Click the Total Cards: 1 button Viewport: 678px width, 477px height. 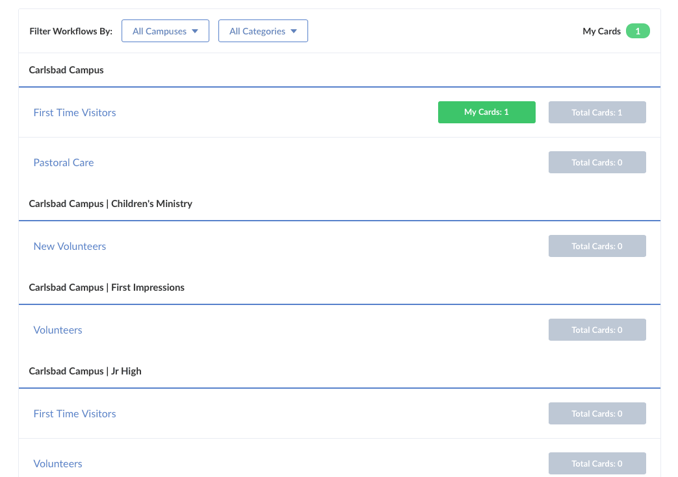pyautogui.click(x=597, y=112)
